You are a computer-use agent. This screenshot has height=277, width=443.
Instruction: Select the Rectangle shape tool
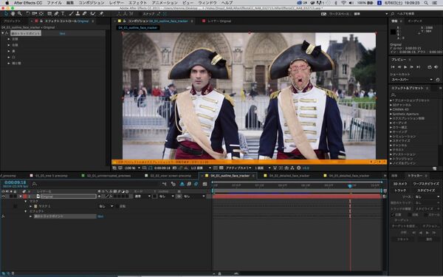click(x=49, y=13)
